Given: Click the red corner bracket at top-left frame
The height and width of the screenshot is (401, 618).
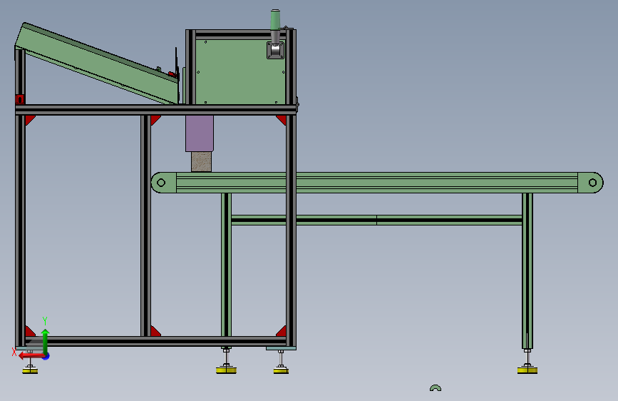Looking at the screenshot, I should coord(30,120).
